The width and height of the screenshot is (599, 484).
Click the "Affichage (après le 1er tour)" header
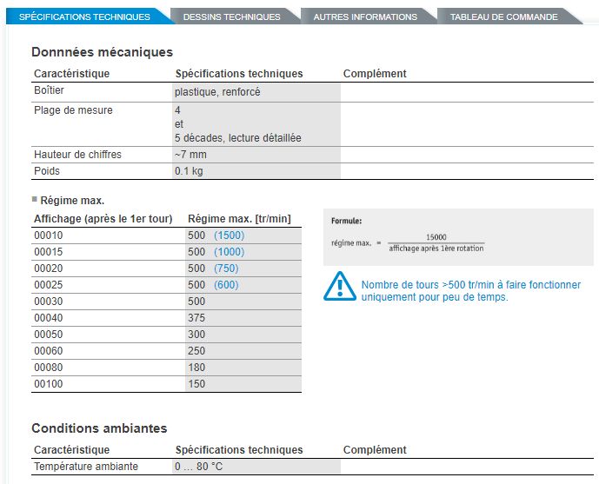103,218
